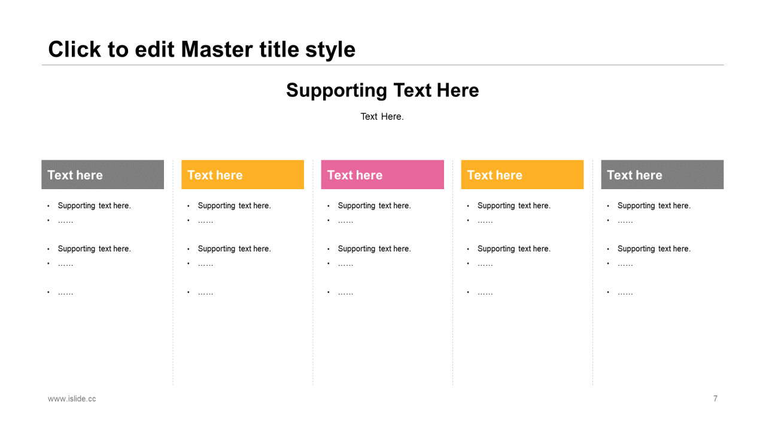Click the last gray Text here header
This screenshot has width=766, height=431.
[x=662, y=175]
